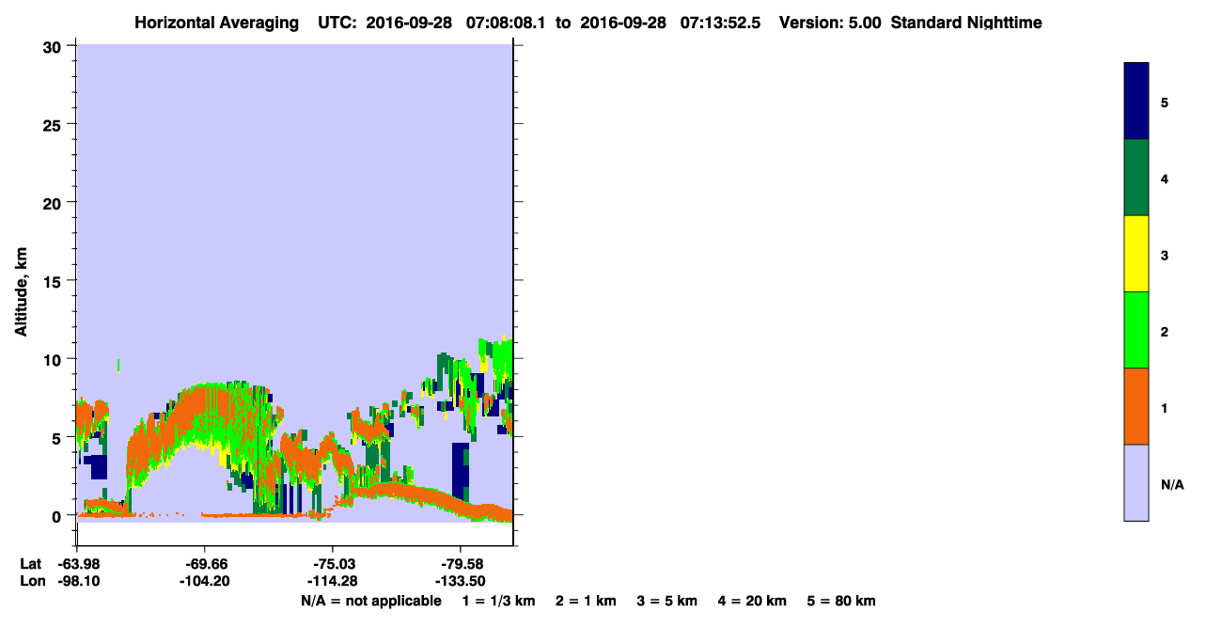Screen dimensions: 1222x627
Task: Click the lavender N/A colorbar segment
Action: (x=1136, y=482)
